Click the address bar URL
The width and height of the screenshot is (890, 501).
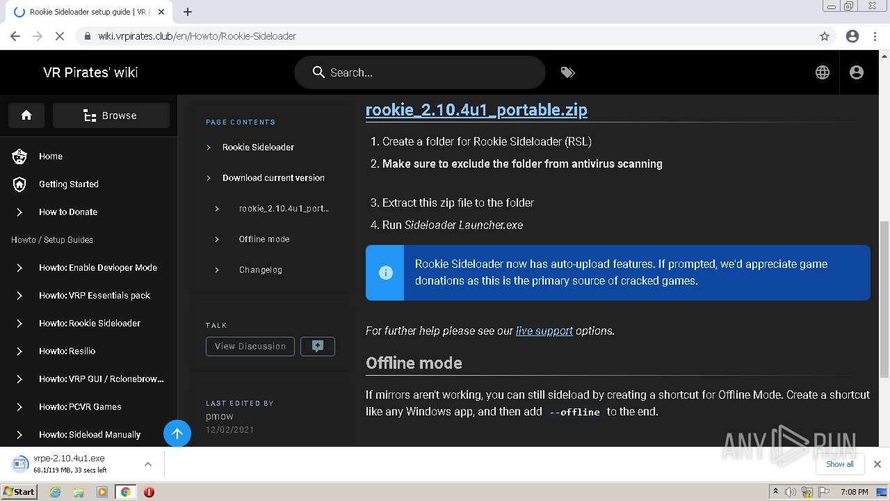(197, 36)
